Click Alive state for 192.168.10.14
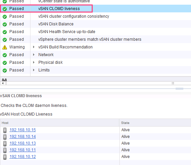 pos(125,137)
